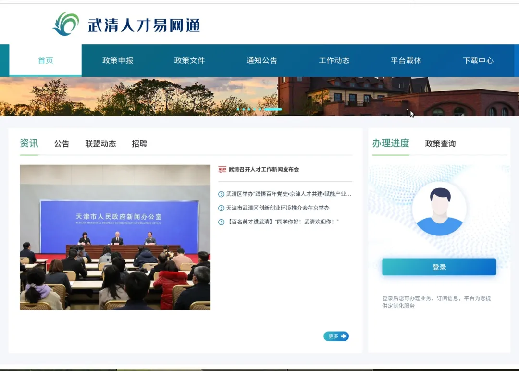Open news 【百名英才进武清】同学你好 article

[x=283, y=222]
